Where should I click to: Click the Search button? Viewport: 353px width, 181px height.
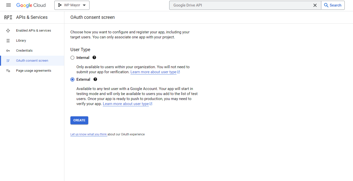[x=333, y=5]
